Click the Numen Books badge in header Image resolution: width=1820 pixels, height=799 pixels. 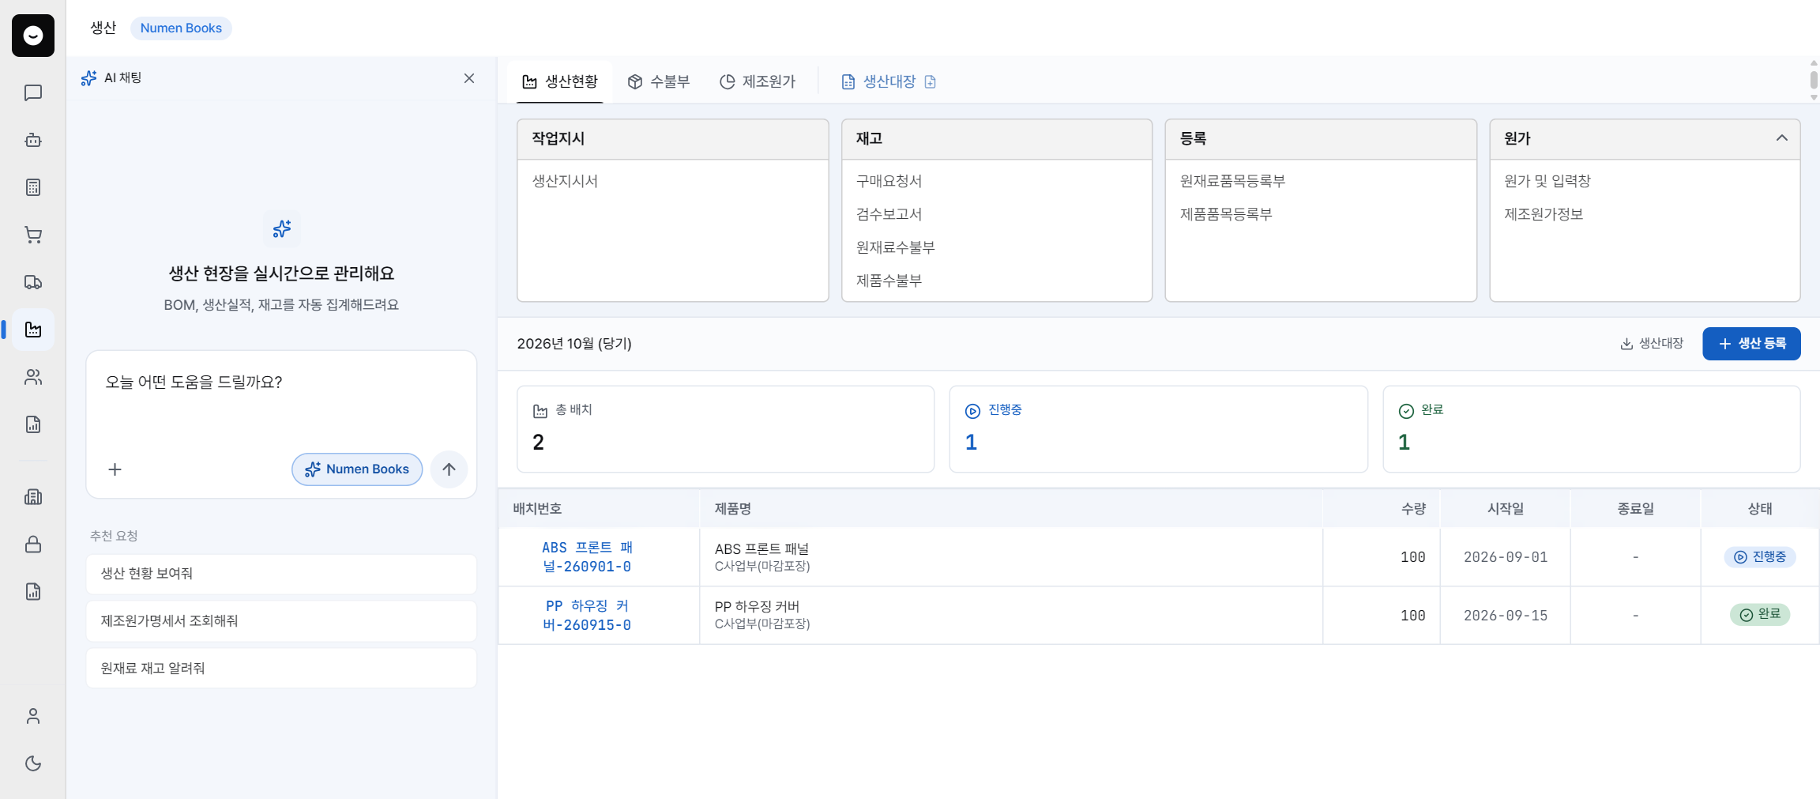click(181, 28)
